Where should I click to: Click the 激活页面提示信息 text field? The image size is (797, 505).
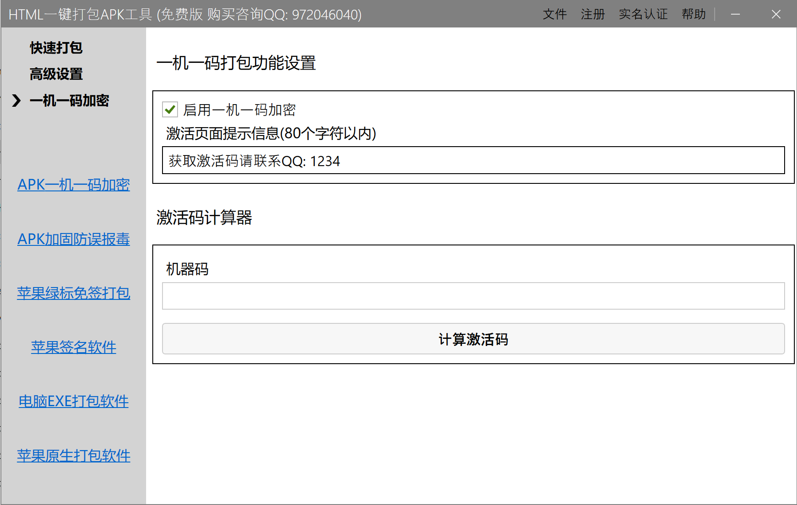pos(473,160)
